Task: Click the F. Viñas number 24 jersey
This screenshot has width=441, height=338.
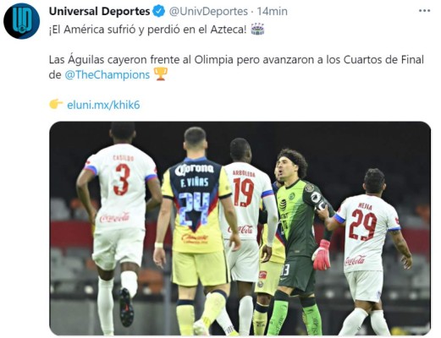Action: 196,205
